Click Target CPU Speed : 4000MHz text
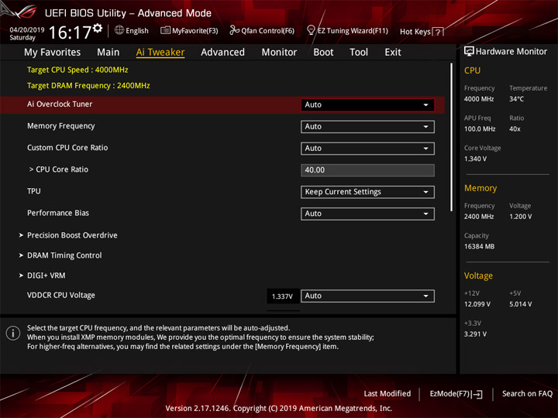Image resolution: width=558 pixels, height=418 pixels. [x=77, y=70]
